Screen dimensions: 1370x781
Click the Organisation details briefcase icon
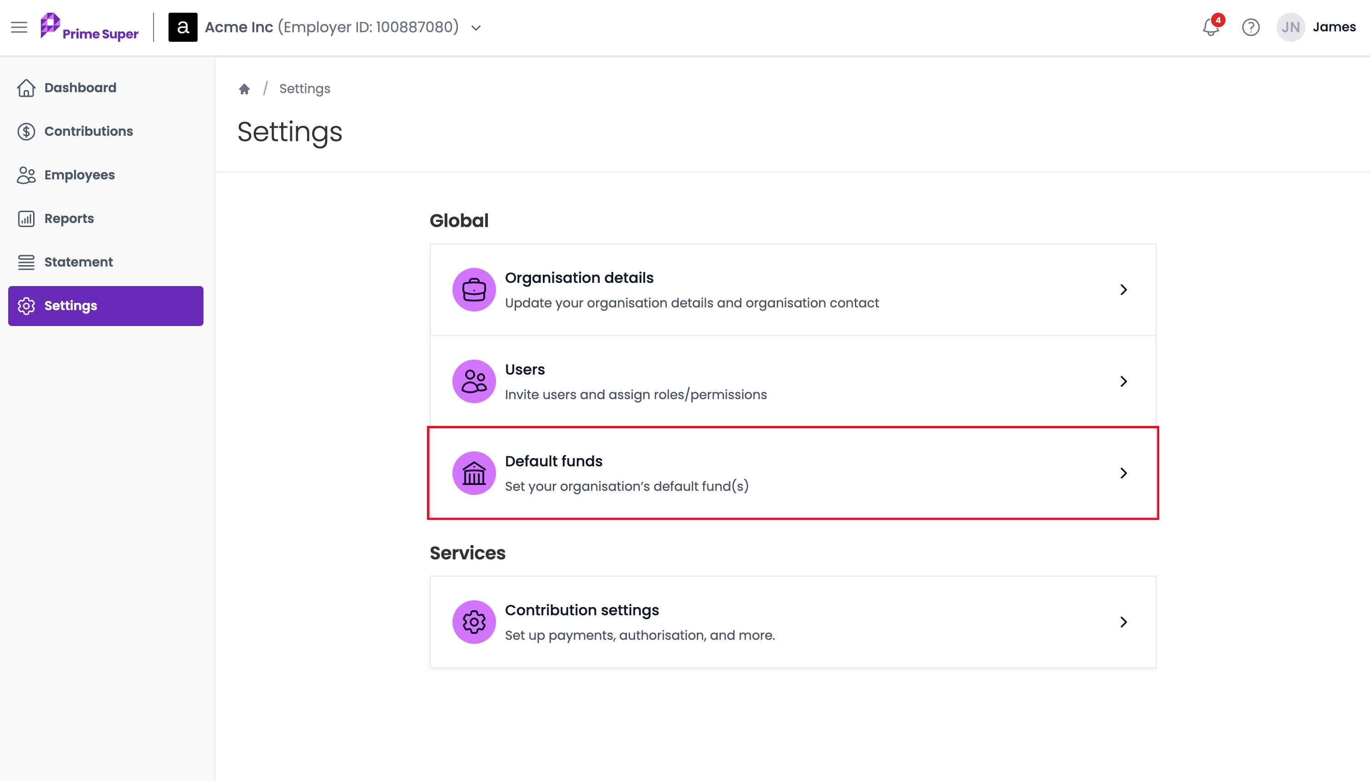click(474, 290)
